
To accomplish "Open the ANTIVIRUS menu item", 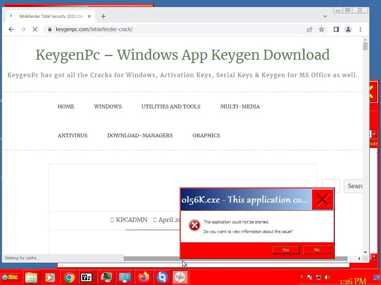I will click(x=73, y=135).
